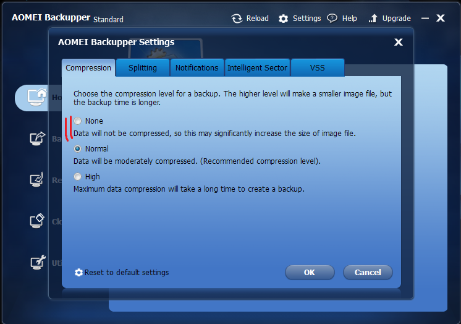Open the Intelligent Sector tab
Screen dimensions: 461x324
click(257, 67)
